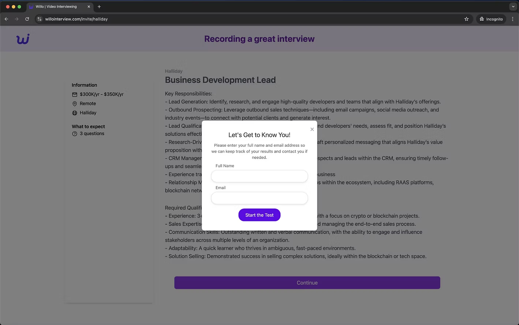Reload the page
The width and height of the screenshot is (519, 325).
coord(27,19)
